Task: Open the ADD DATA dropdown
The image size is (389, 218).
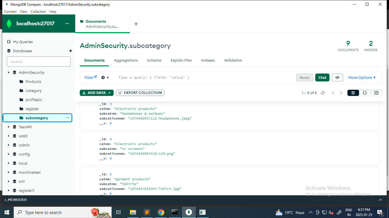Action: [x=97, y=93]
